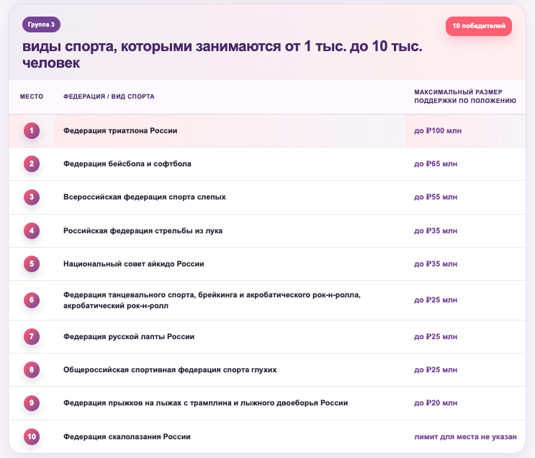Click rank badge number 3
This screenshot has height=458, width=535.
pyautogui.click(x=32, y=197)
